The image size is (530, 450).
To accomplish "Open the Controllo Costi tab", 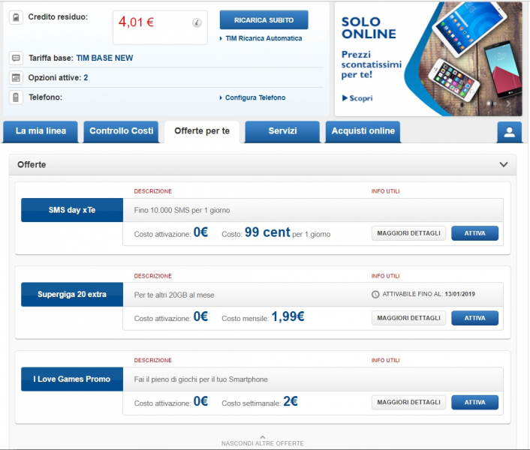I will [121, 131].
